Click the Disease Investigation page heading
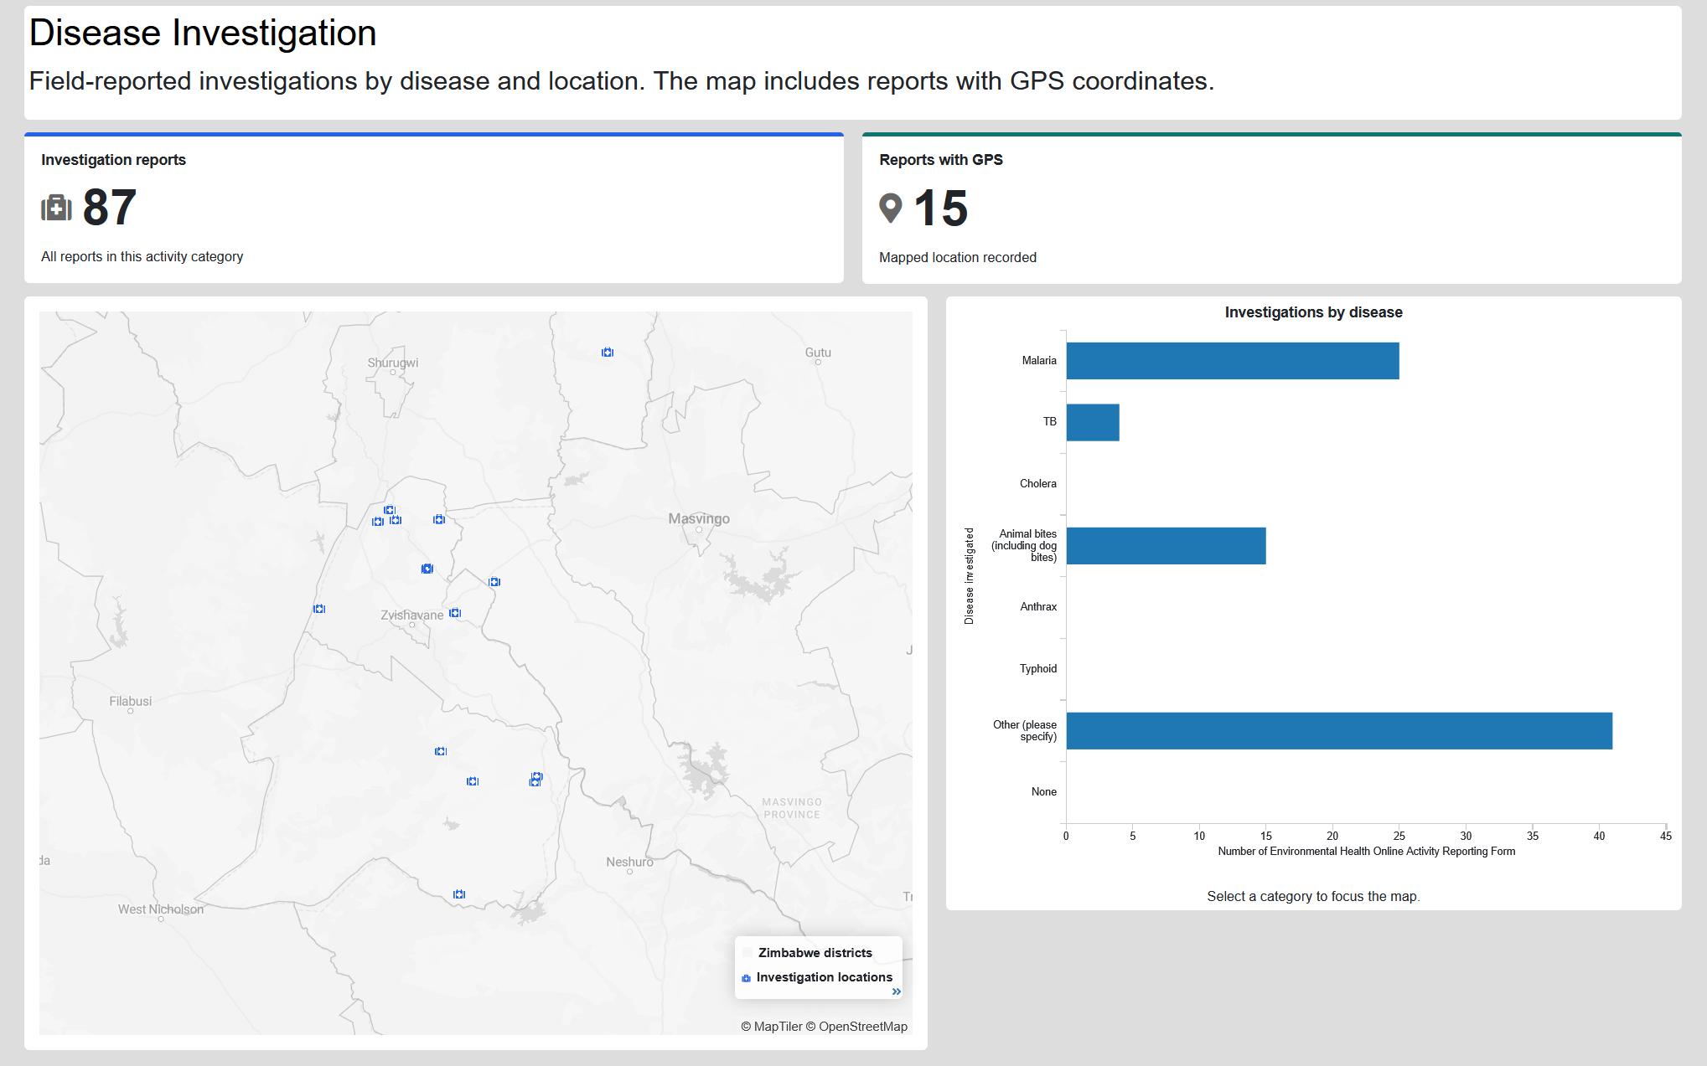The image size is (1707, 1066). coord(203,33)
